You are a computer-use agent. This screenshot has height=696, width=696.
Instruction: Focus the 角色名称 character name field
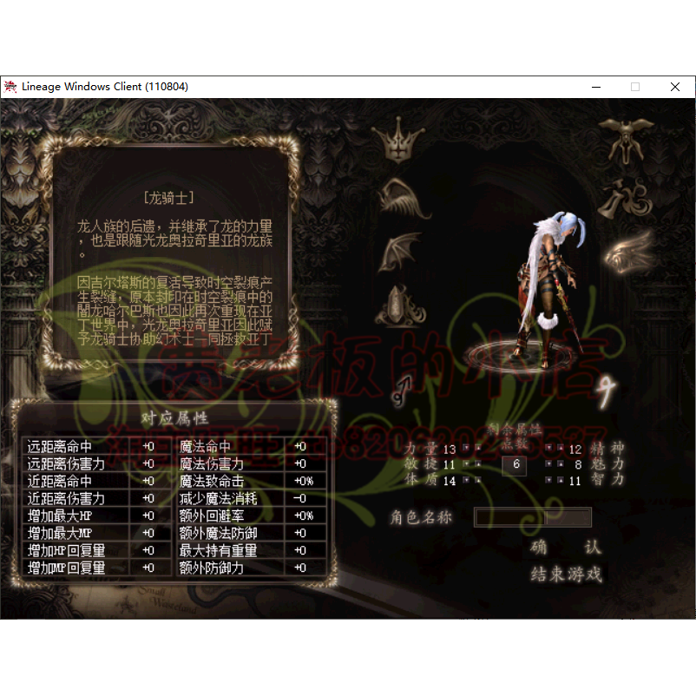click(533, 517)
